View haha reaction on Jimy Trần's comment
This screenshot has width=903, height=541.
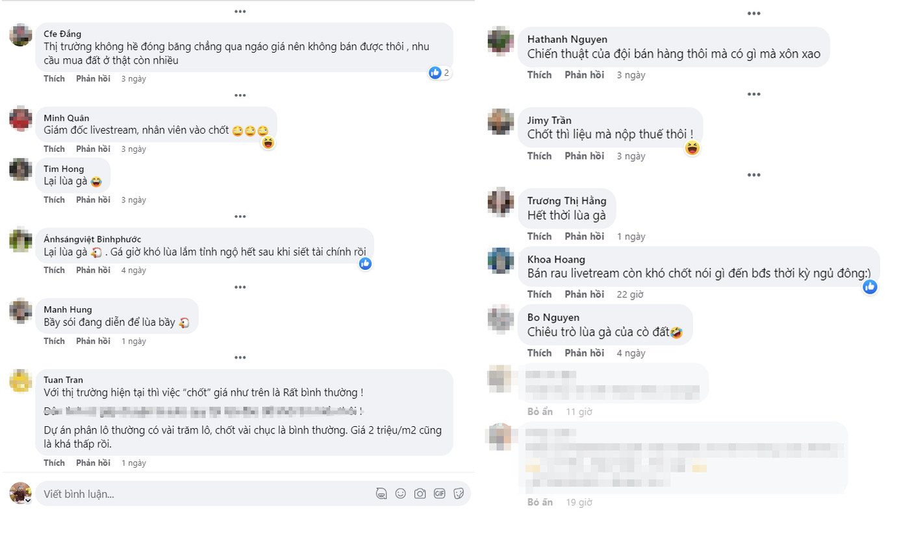click(x=692, y=148)
